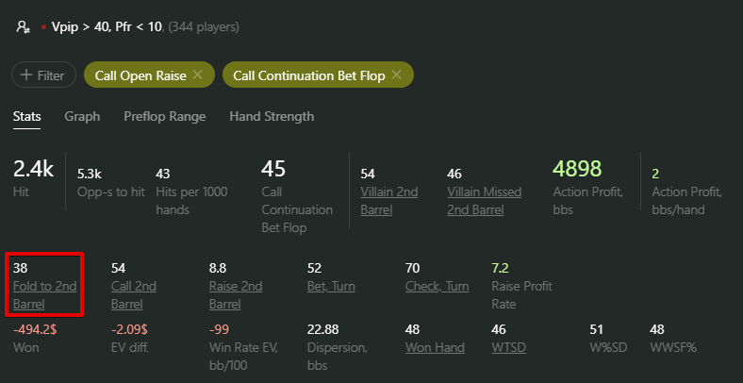
Task: Open the Villain 2nd Barrel stat link
Action: [x=389, y=201]
